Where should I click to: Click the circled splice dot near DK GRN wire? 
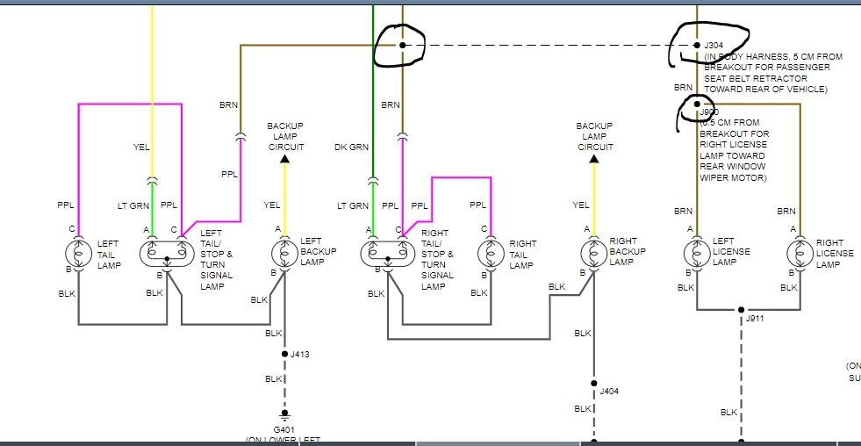[x=403, y=45]
